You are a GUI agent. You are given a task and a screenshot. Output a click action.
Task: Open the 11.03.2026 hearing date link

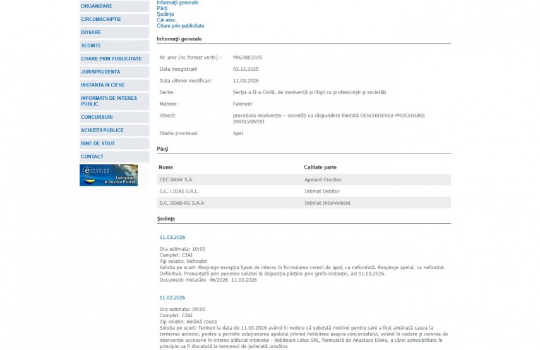click(x=172, y=238)
